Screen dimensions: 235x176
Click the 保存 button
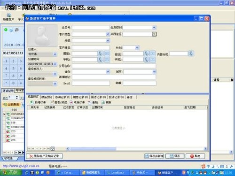tap(175, 156)
